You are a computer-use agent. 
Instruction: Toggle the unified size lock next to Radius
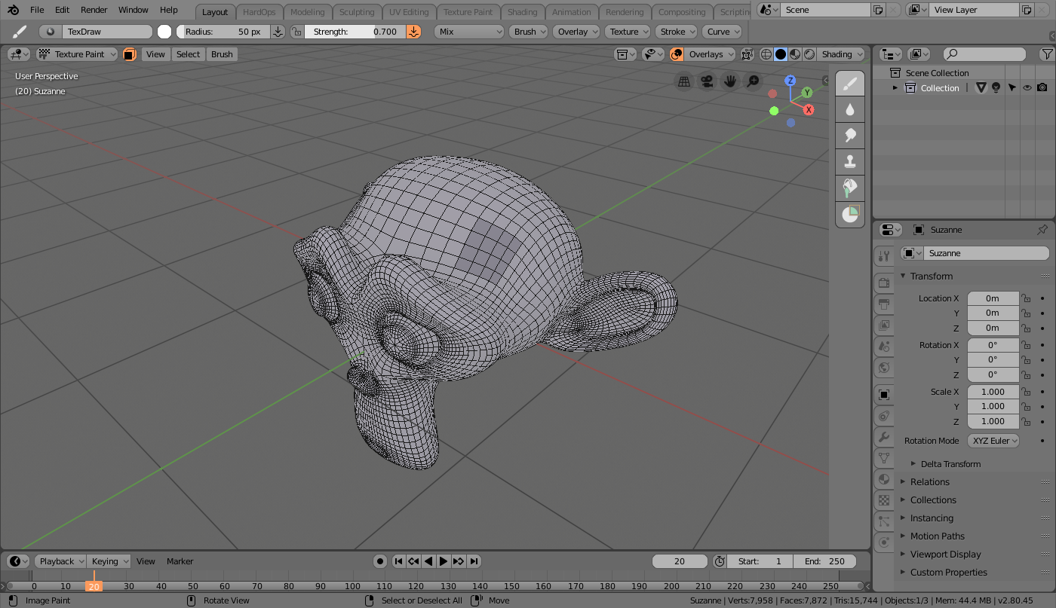click(x=296, y=32)
